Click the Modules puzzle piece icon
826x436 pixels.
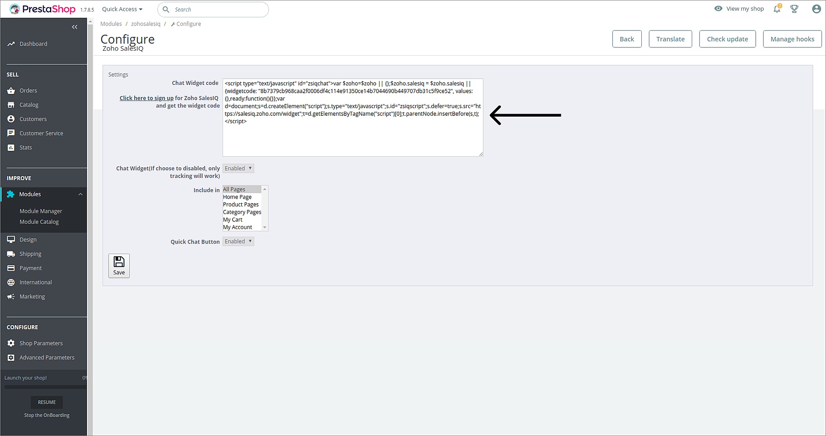point(11,194)
